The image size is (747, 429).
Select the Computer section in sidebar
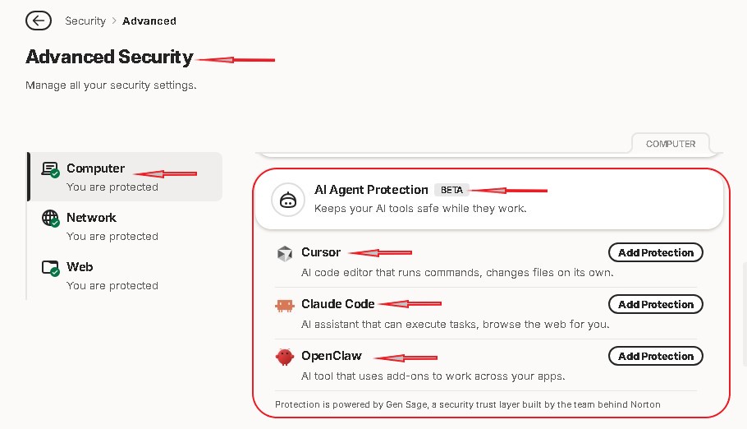click(126, 177)
